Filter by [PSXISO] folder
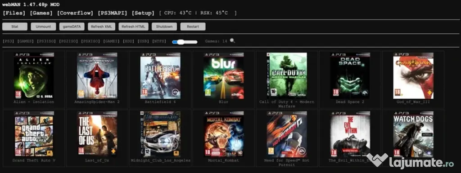 90,41
